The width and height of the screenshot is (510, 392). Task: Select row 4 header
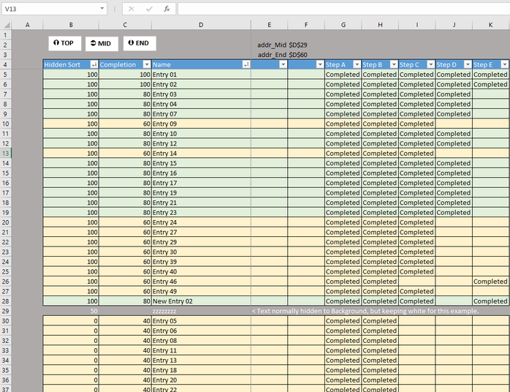click(x=6, y=64)
